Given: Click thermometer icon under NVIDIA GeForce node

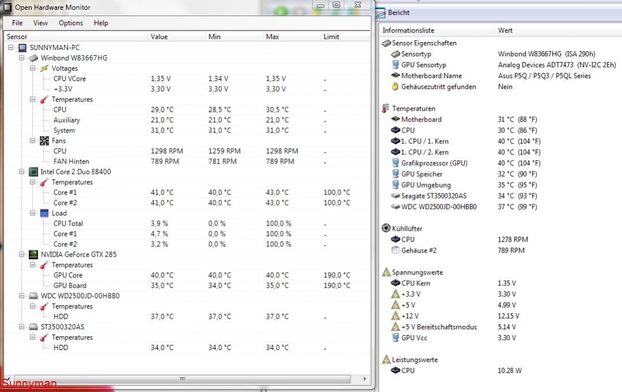Looking at the screenshot, I should [44, 265].
